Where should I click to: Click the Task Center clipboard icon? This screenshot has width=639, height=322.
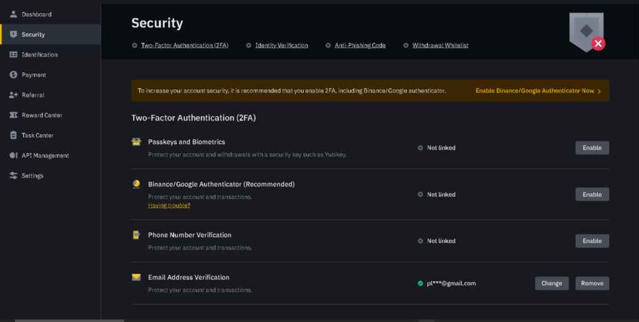point(14,135)
